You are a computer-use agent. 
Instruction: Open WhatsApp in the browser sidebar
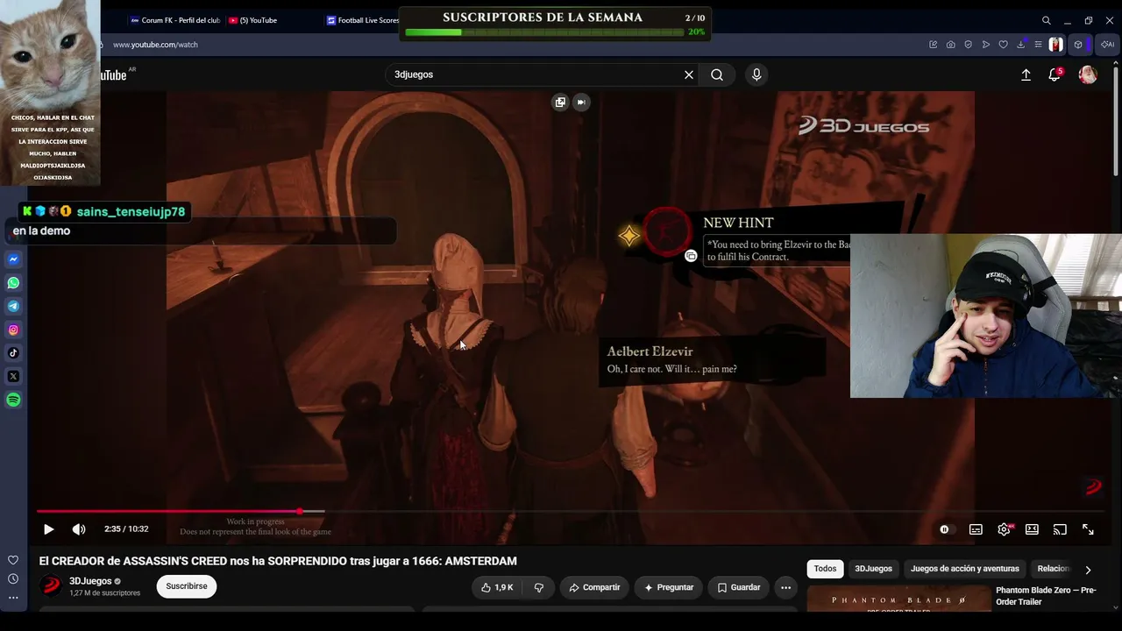pyautogui.click(x=13, y=283)
